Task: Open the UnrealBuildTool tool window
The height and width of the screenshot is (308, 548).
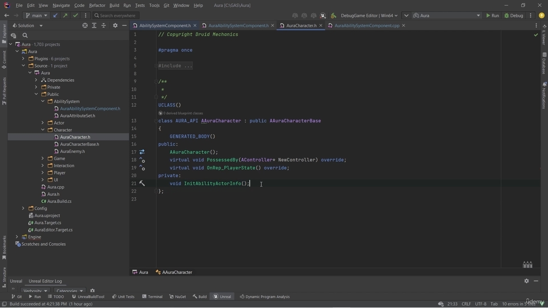Action: click(x=88, y=296)
